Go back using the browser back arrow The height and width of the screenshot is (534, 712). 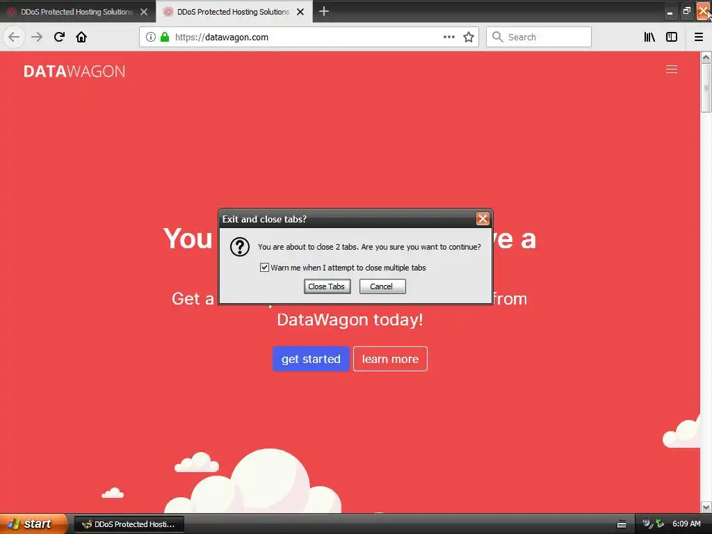point(14,37)
